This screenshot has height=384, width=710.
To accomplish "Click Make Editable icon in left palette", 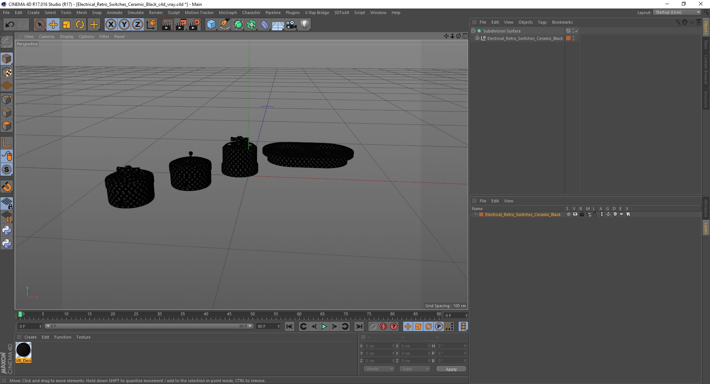I will pyautogui.click(x=7, y=42).
